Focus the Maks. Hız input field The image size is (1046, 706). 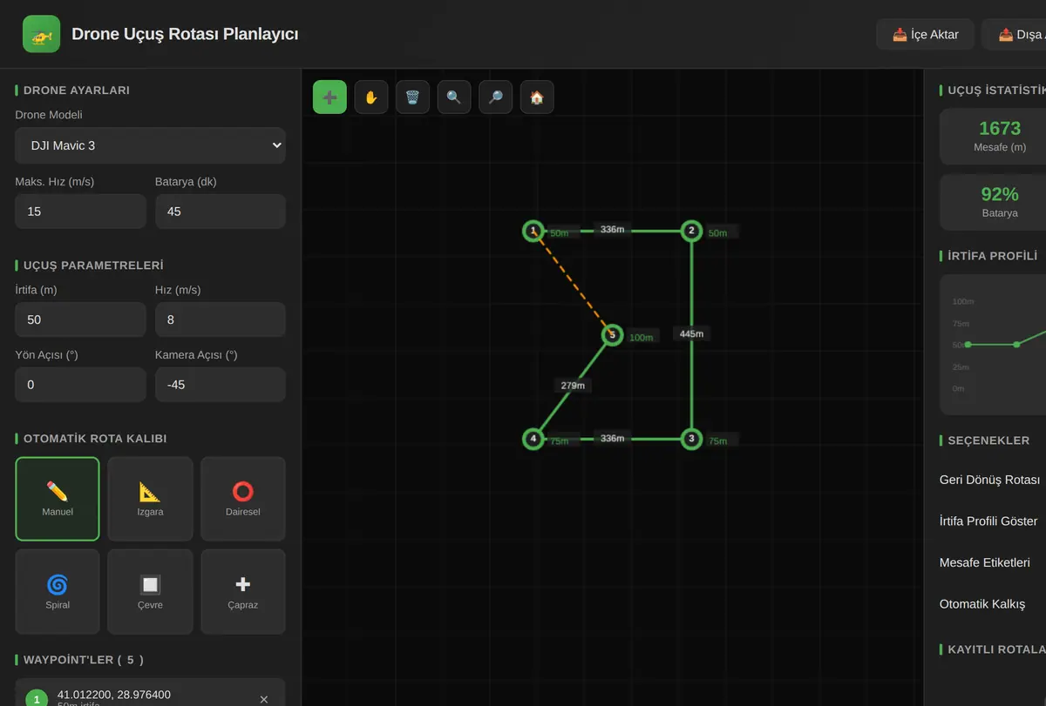coord(80,212)
